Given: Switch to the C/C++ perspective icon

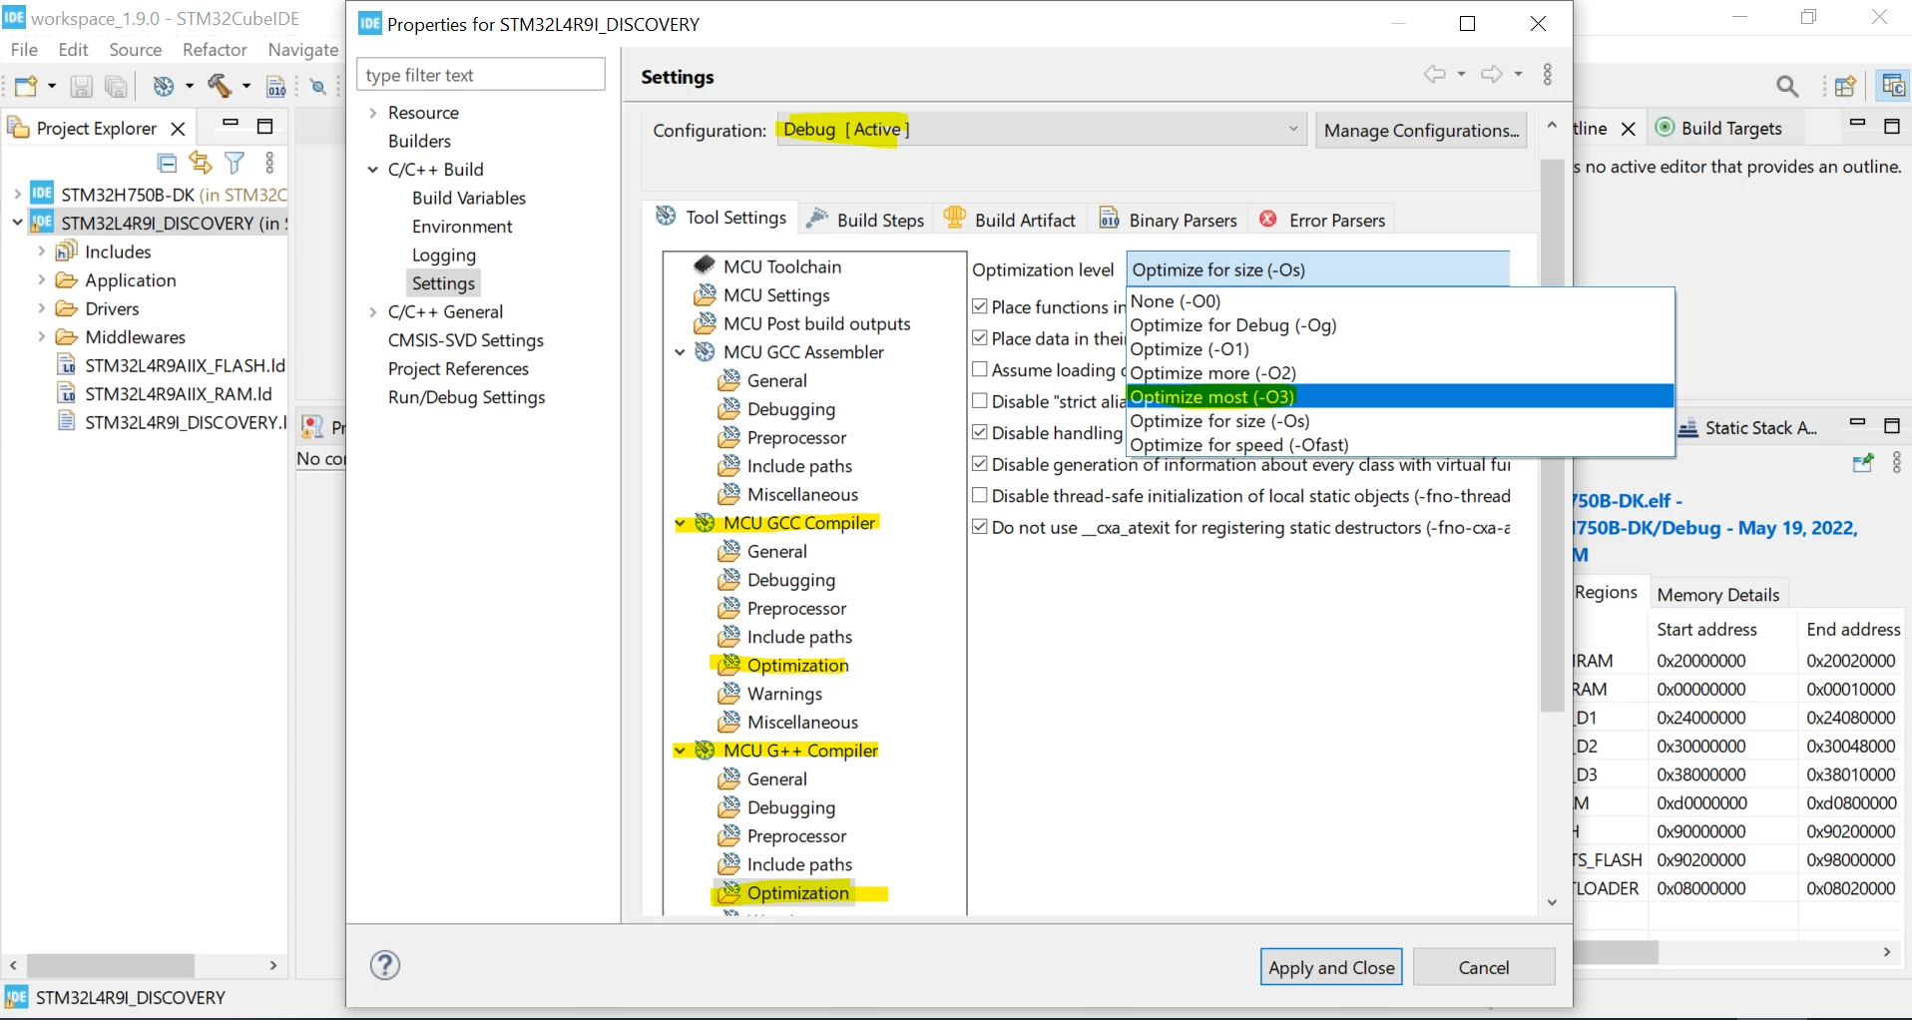Looking at the screenshot, I should click(x=1893, y=87).
